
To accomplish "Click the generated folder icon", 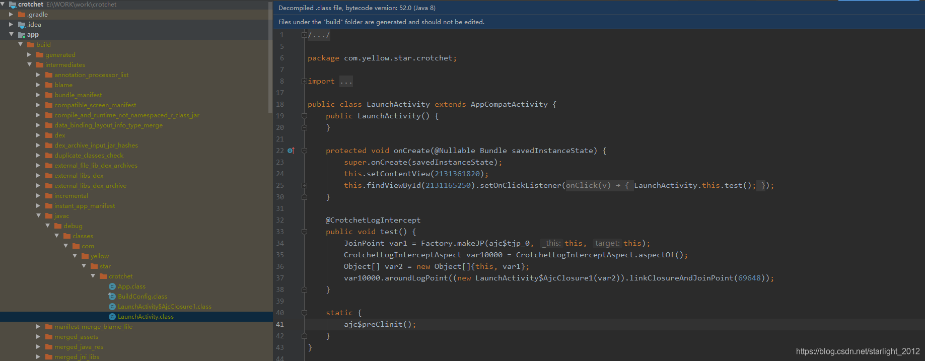I will pos(40,55).
